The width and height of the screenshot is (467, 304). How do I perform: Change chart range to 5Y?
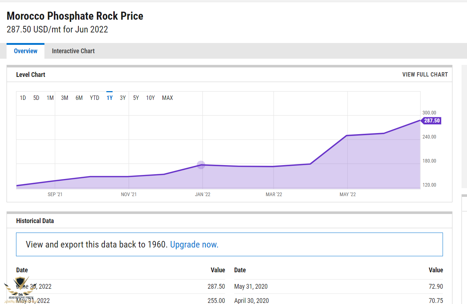pyautogui.click(x=136, y=98)
